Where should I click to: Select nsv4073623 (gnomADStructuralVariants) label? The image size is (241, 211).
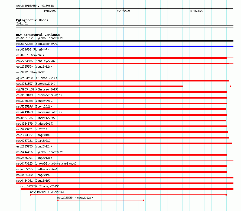tap(46, 163)
